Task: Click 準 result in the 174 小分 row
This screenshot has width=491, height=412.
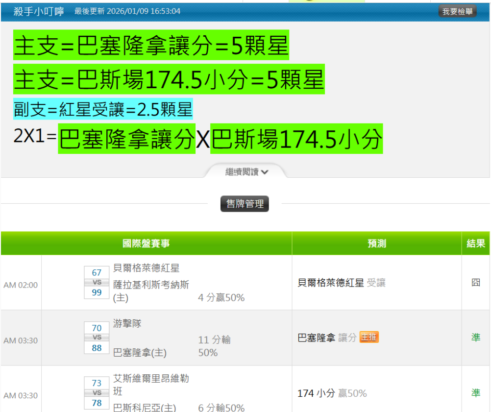Action: [475, 393]
